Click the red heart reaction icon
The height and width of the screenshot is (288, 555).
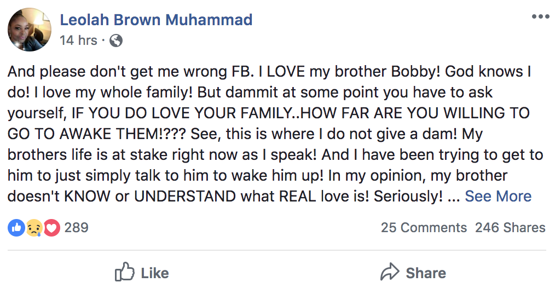tap(51, 228)
